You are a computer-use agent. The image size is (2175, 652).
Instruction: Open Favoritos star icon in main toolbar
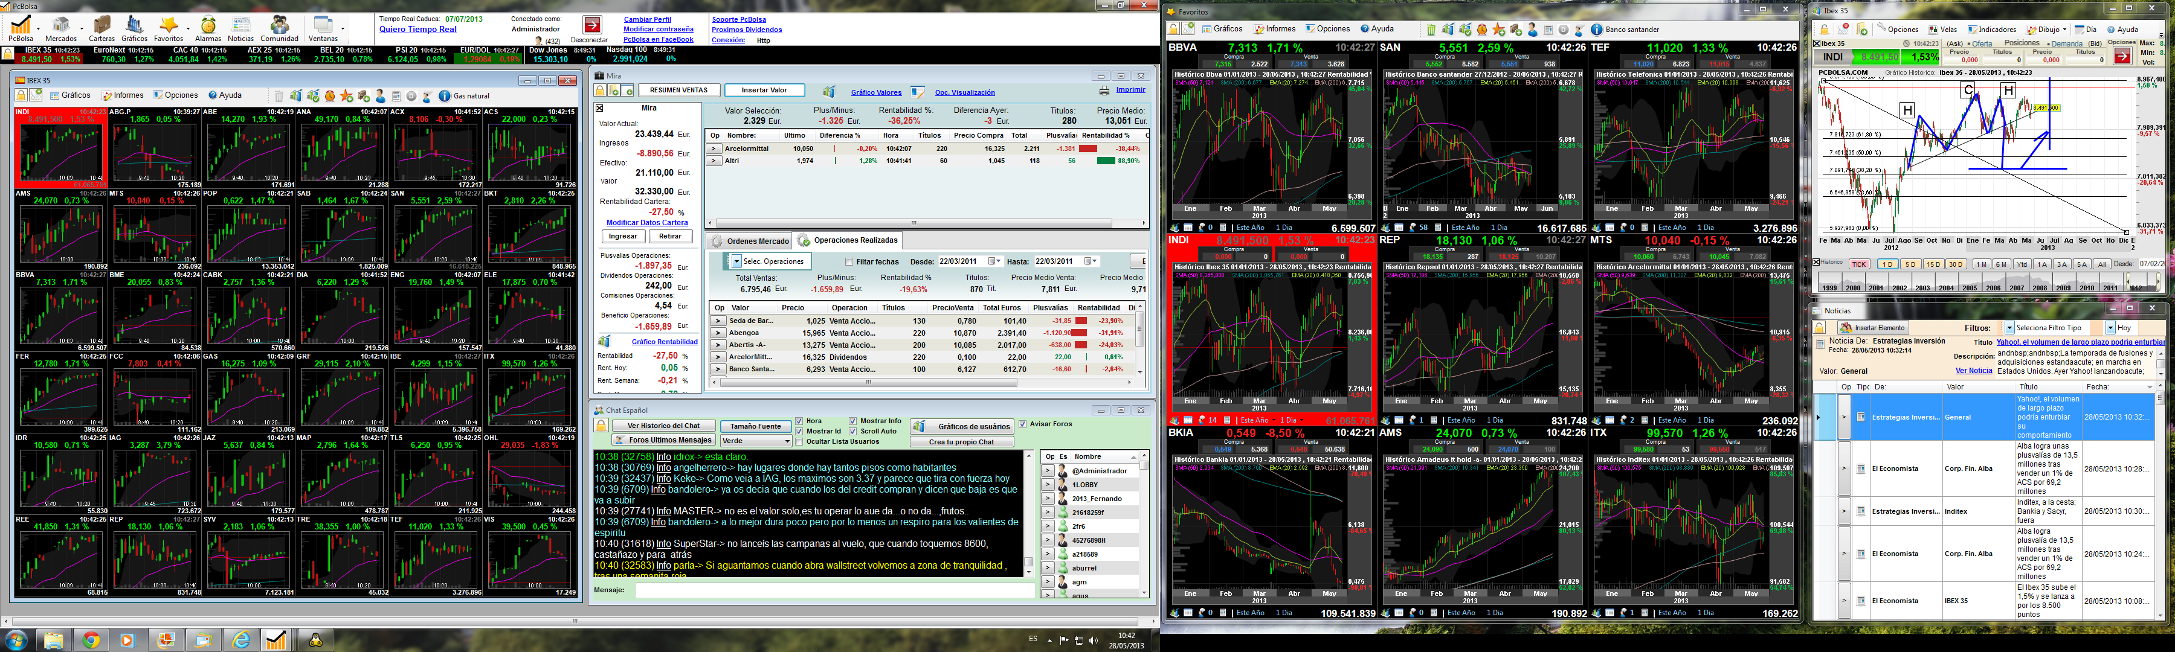click(168, 25)
